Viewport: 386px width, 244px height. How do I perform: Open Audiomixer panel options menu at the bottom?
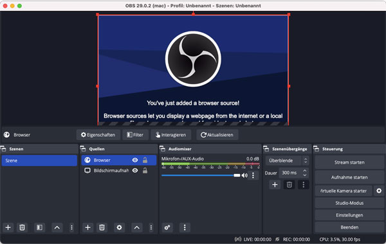coord(185,227)
